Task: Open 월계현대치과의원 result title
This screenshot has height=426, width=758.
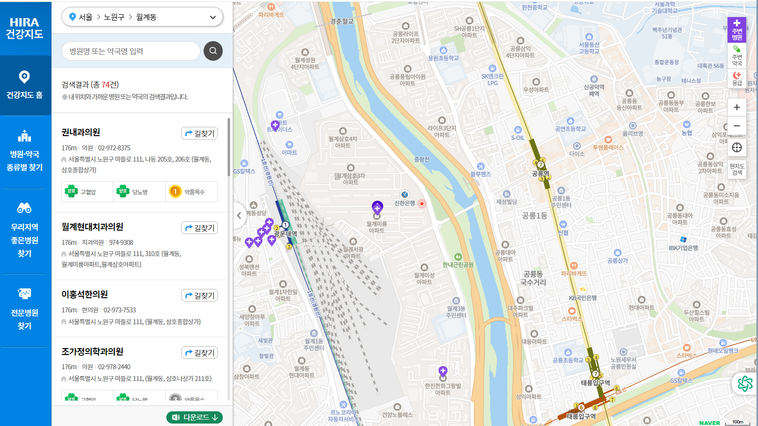Action: 92,227
